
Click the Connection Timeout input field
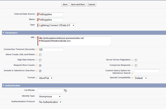point(51,49)
